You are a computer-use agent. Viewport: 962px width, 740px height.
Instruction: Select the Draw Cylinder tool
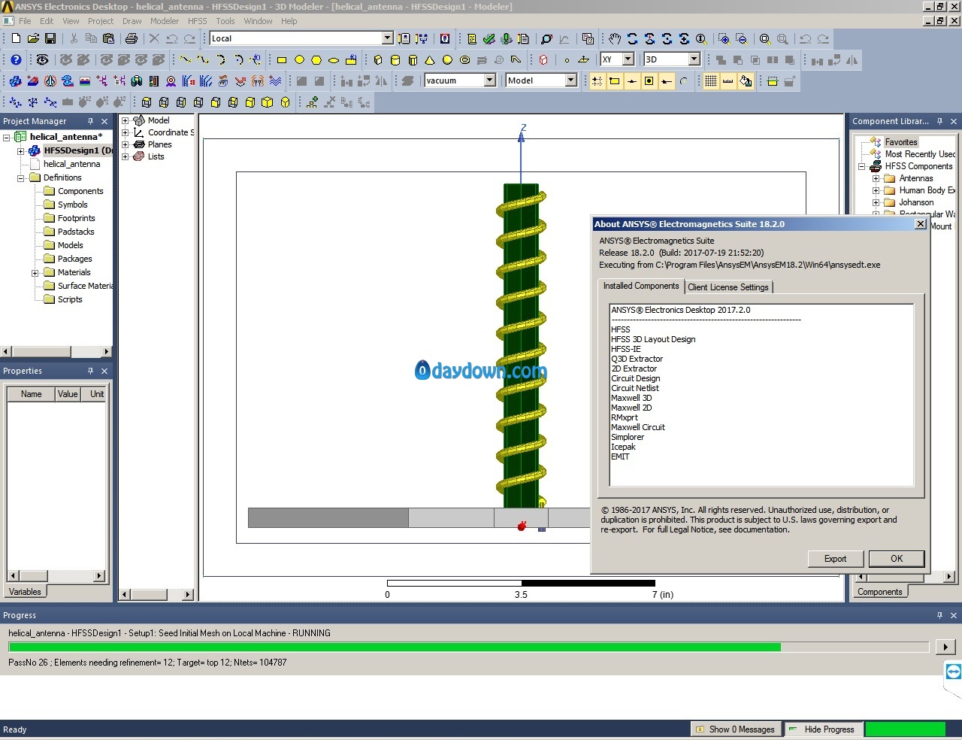coord(395,59)
